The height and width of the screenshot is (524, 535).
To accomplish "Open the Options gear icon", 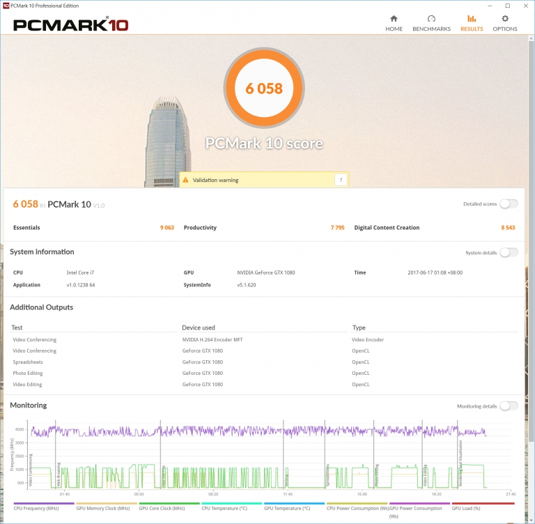I will click(505, 19).
